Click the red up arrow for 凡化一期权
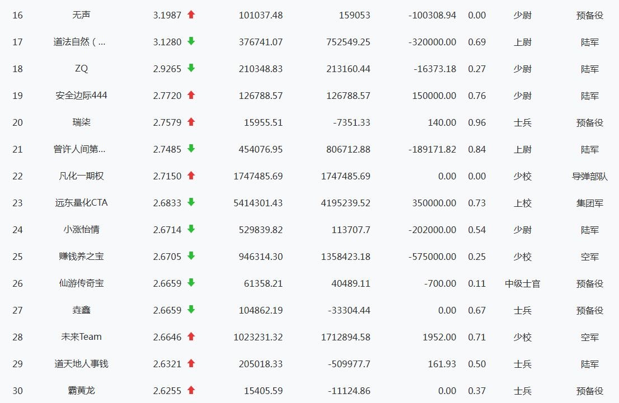 [x=191, y=176]
